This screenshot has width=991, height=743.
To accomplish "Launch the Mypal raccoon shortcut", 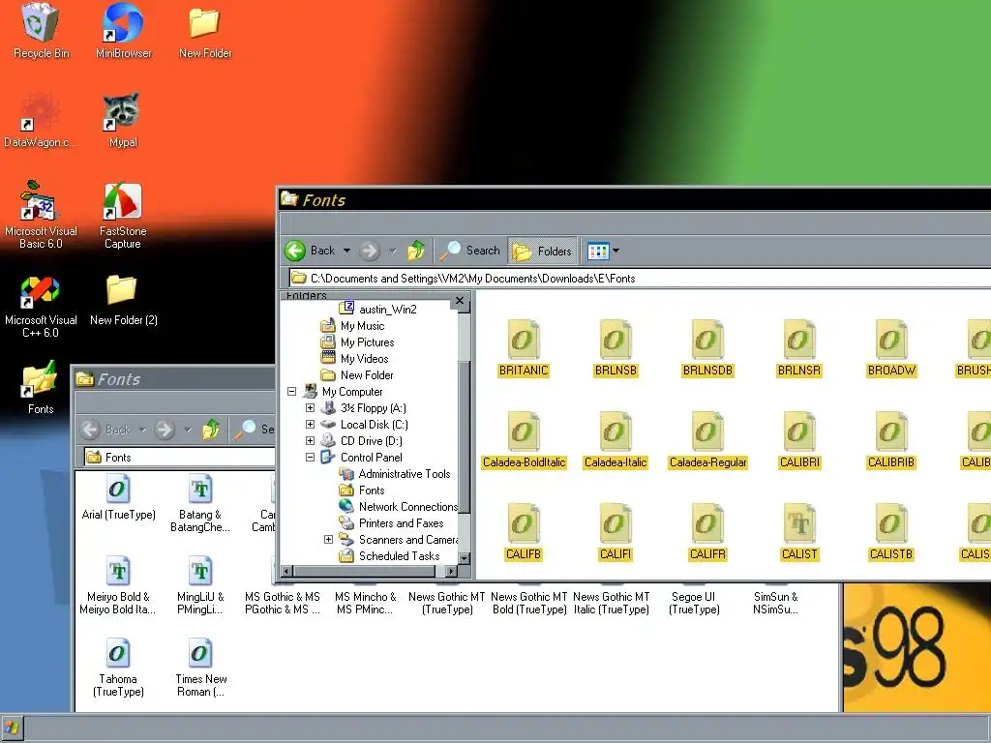I will pos(123,120).
